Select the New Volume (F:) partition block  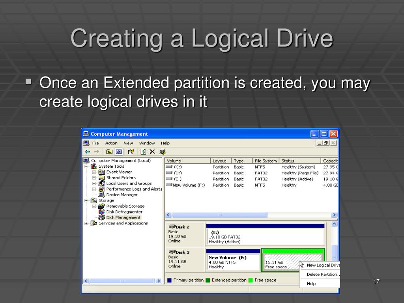[233, 260]
